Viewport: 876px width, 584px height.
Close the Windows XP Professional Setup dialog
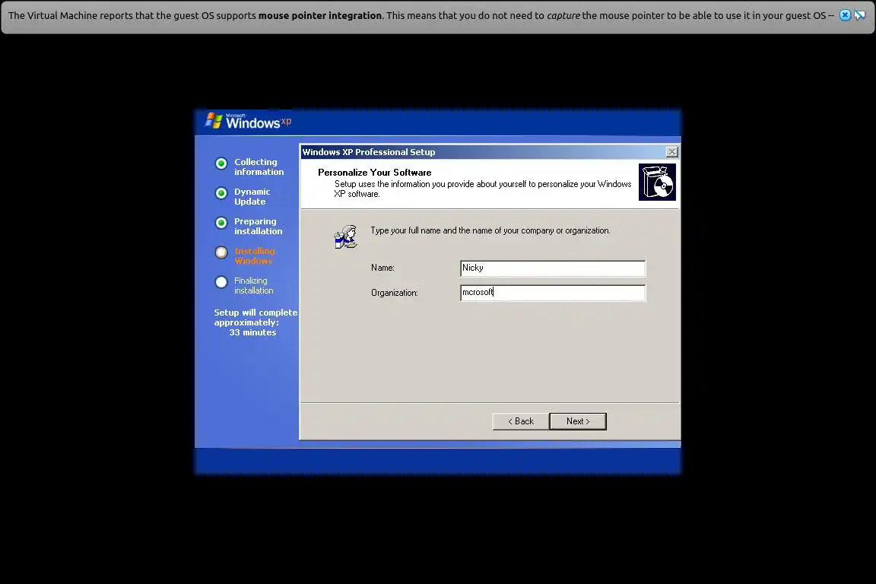point(672,152)
